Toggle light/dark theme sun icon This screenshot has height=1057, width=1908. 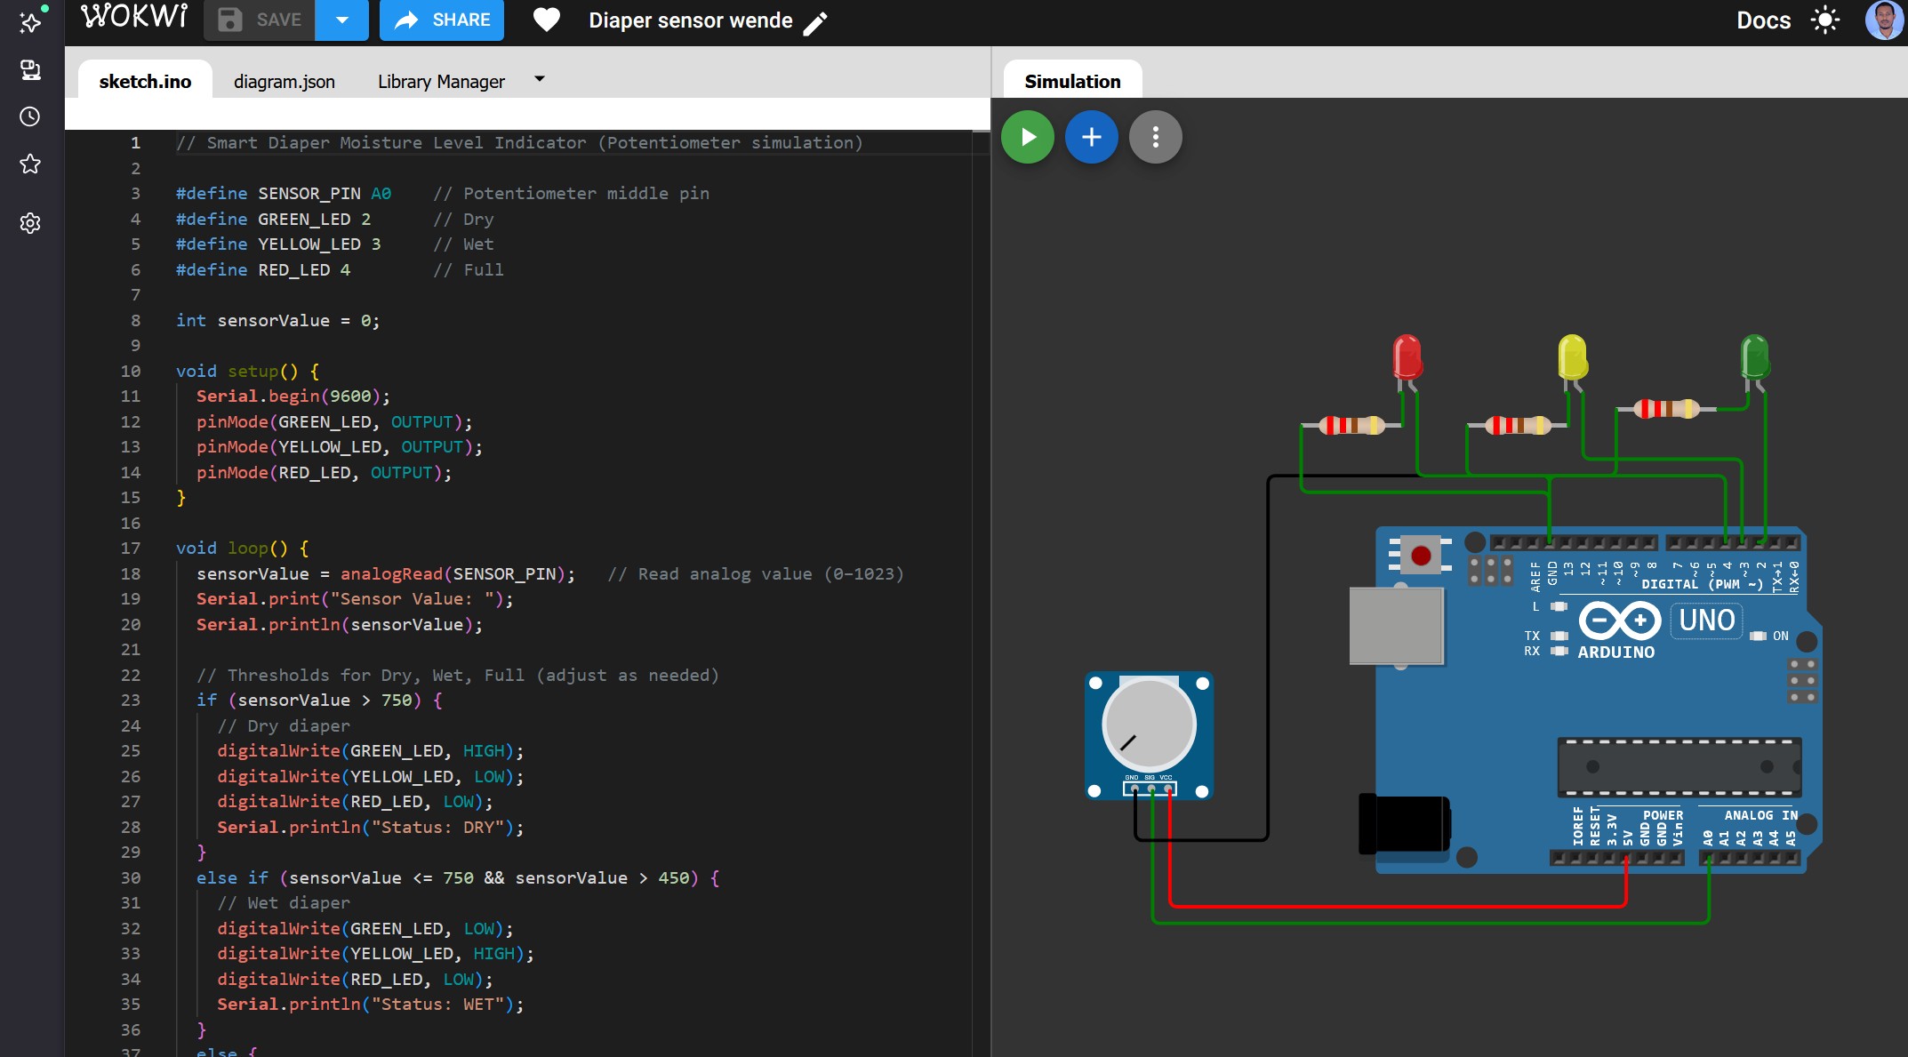pyautogui.click(x=1825, y=20)
